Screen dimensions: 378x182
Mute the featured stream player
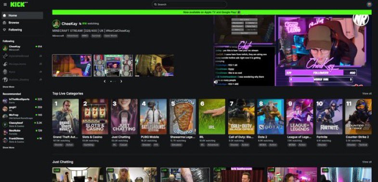216,82
